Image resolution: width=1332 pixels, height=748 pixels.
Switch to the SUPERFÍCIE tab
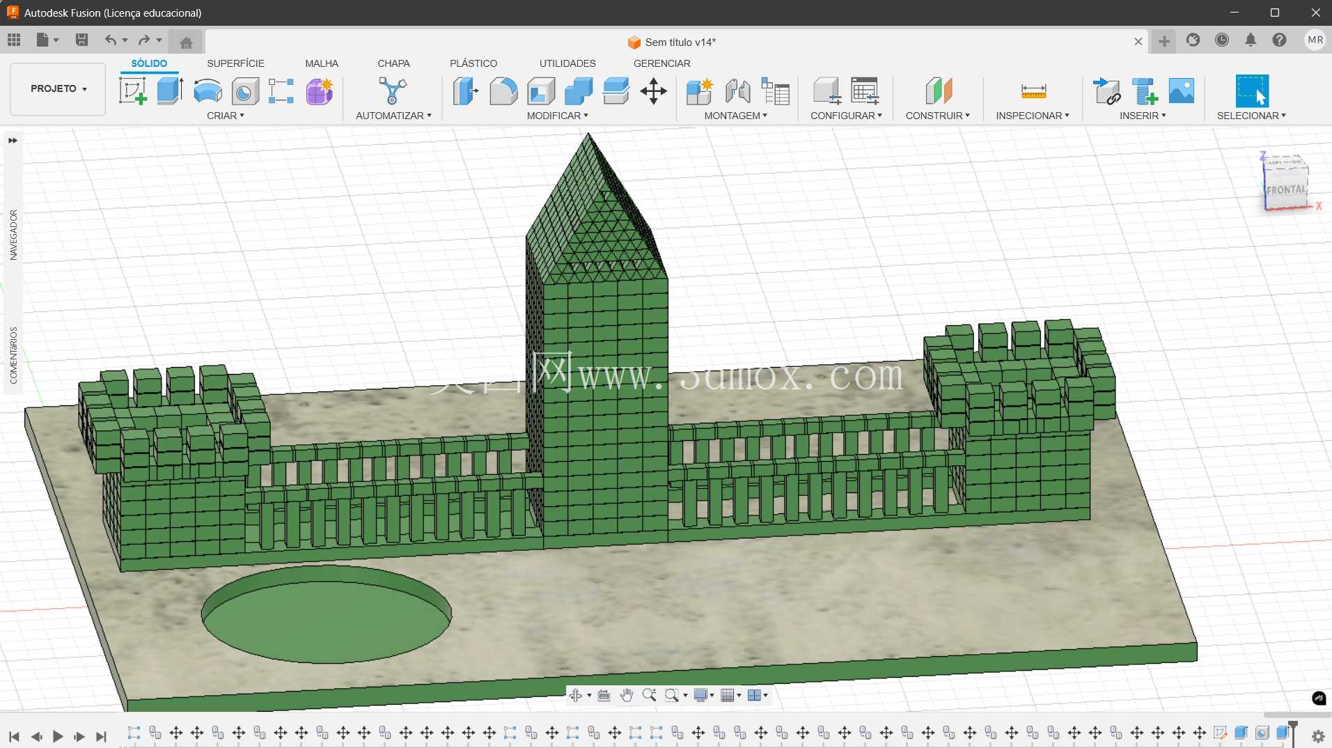(235, 63)
